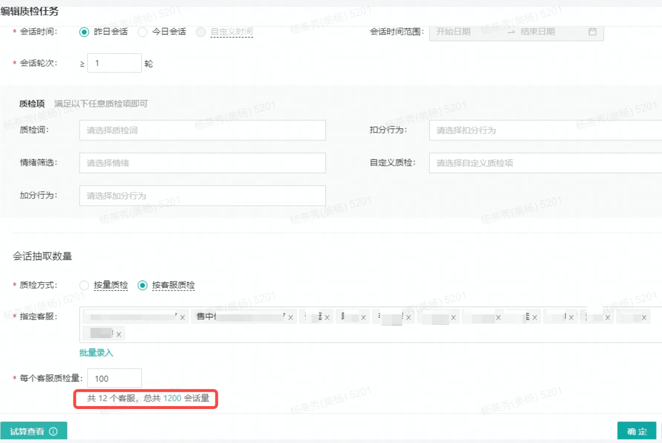Screen dimensions: 662x443
Task: Click the text 共 12 个客服
Action: [111, 398]
